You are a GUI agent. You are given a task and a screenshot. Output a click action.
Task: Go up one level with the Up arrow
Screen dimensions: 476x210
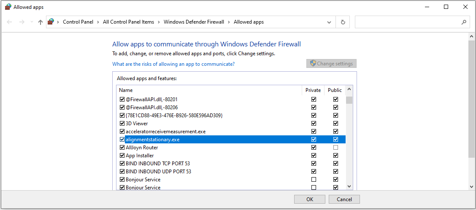41,22
